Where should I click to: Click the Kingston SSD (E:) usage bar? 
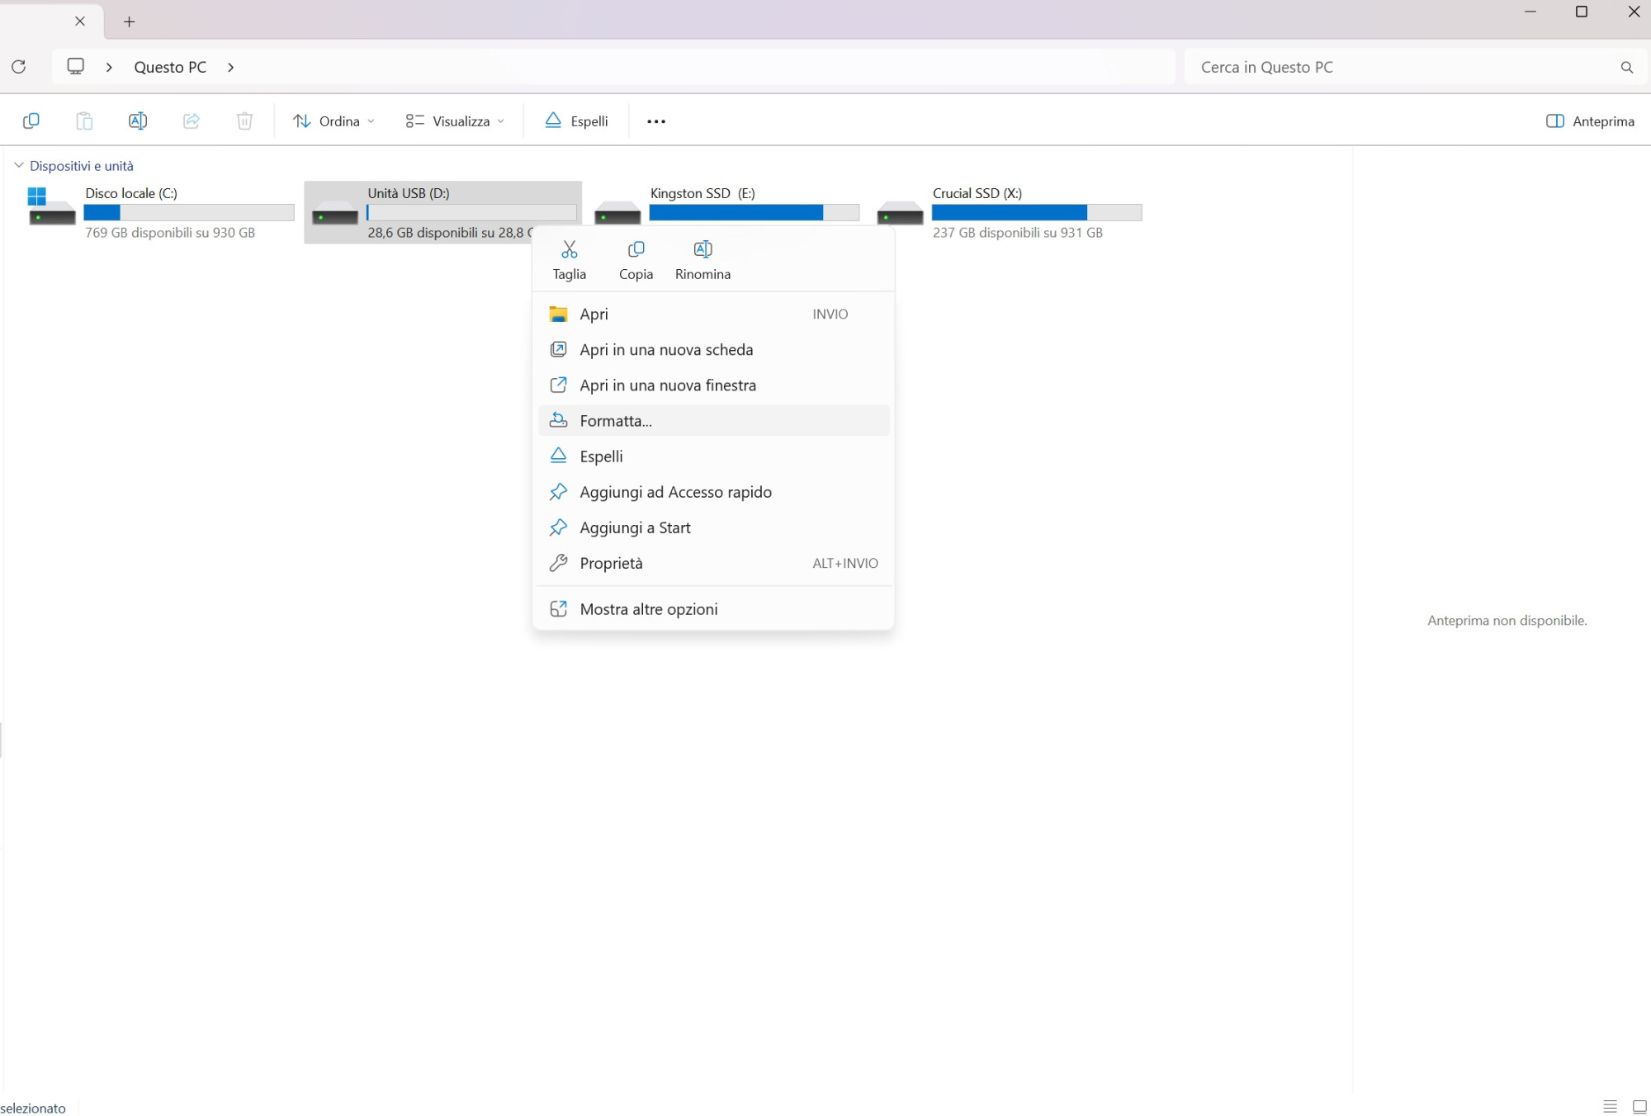(x=754, y=213)
